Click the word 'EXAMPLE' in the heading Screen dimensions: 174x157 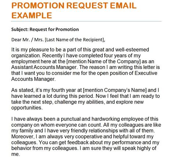point(32,15)
